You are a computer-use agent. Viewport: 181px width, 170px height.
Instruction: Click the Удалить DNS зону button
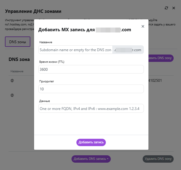(x=158, y=159)
